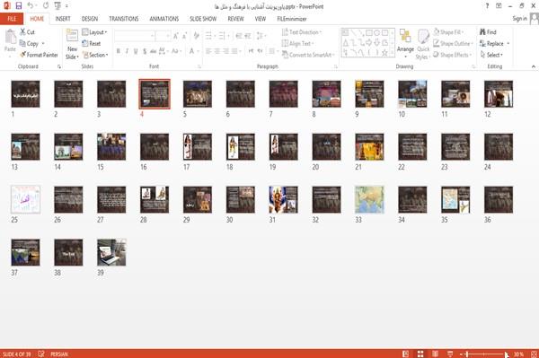Click Fit slide to window icon

click(x=534, y=354)
